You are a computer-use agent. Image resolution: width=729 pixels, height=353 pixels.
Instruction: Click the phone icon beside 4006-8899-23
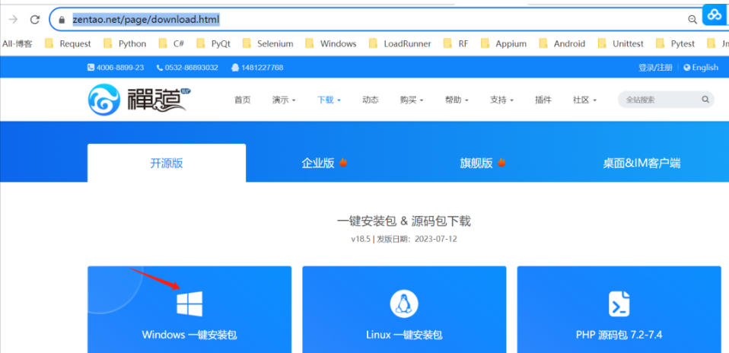91,68
